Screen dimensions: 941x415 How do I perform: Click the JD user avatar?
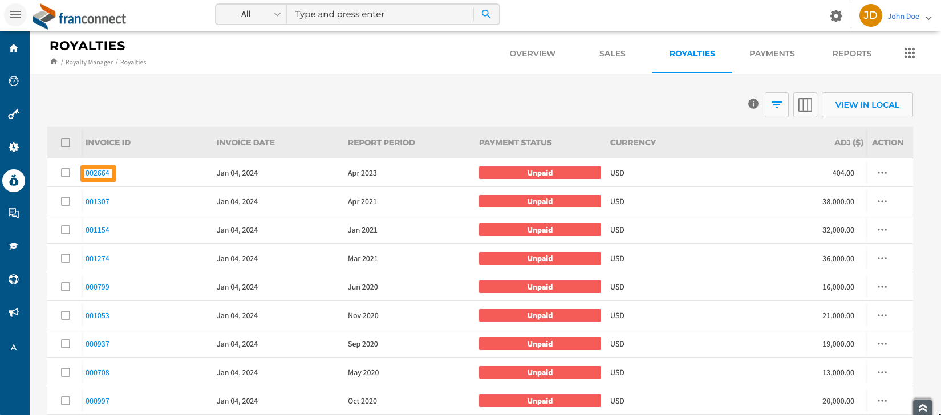(x=870, y=15)
